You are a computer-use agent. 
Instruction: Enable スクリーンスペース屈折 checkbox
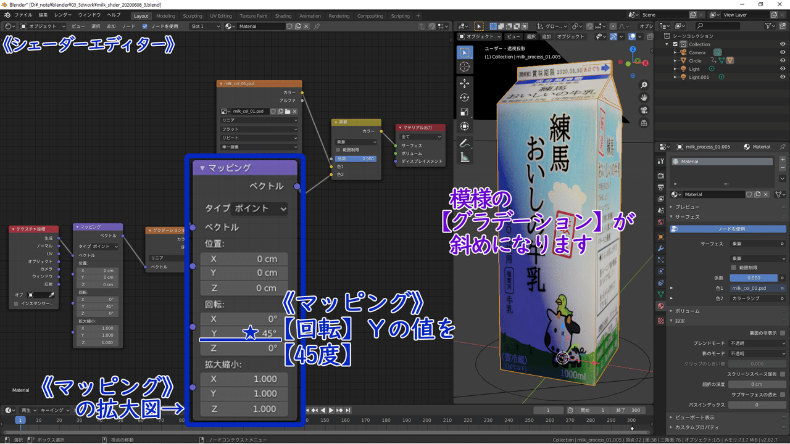[x=782, y=374]
